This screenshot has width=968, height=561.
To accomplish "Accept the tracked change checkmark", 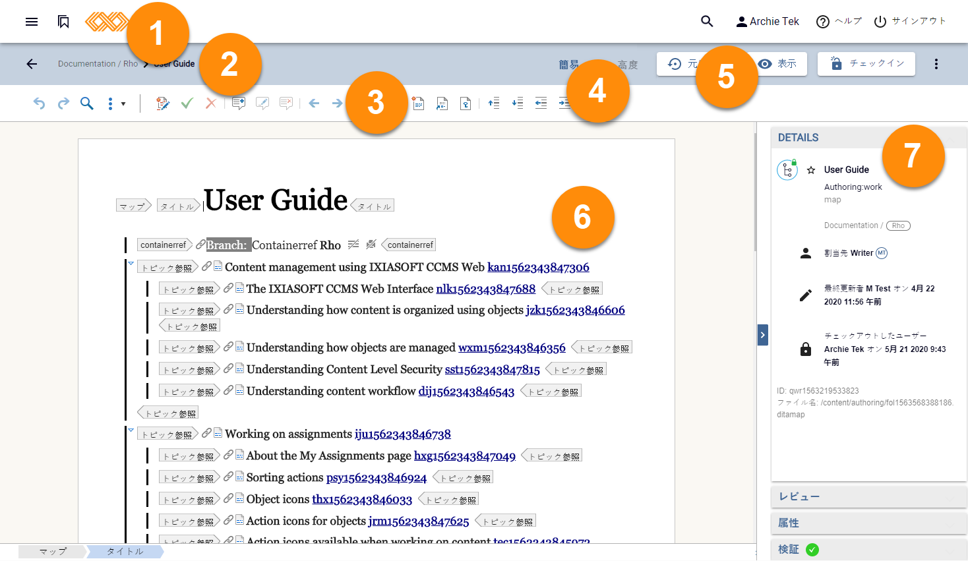I will (x=187, y=103).
